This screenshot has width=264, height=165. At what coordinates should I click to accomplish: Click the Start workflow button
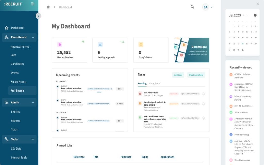(x=196, y=75)
